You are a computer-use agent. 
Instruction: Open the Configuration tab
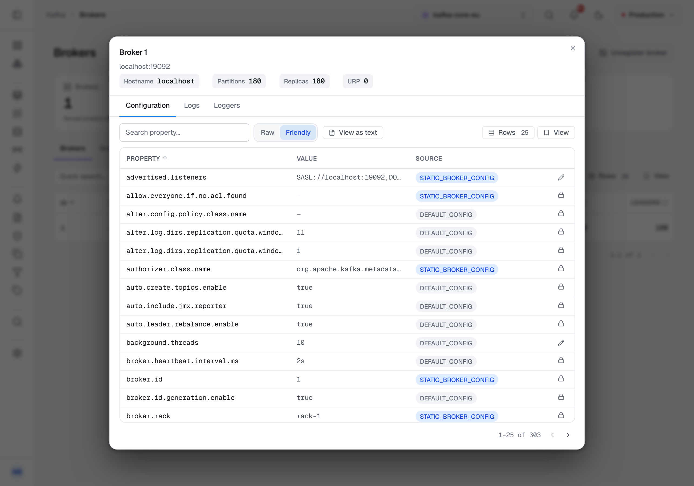[x=148, y=106]
